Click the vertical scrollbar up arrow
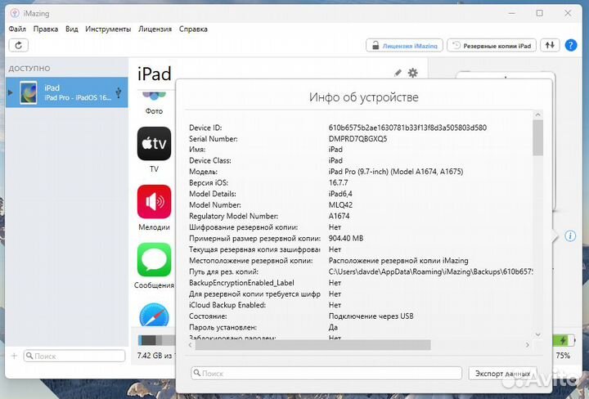 [538, 114]
